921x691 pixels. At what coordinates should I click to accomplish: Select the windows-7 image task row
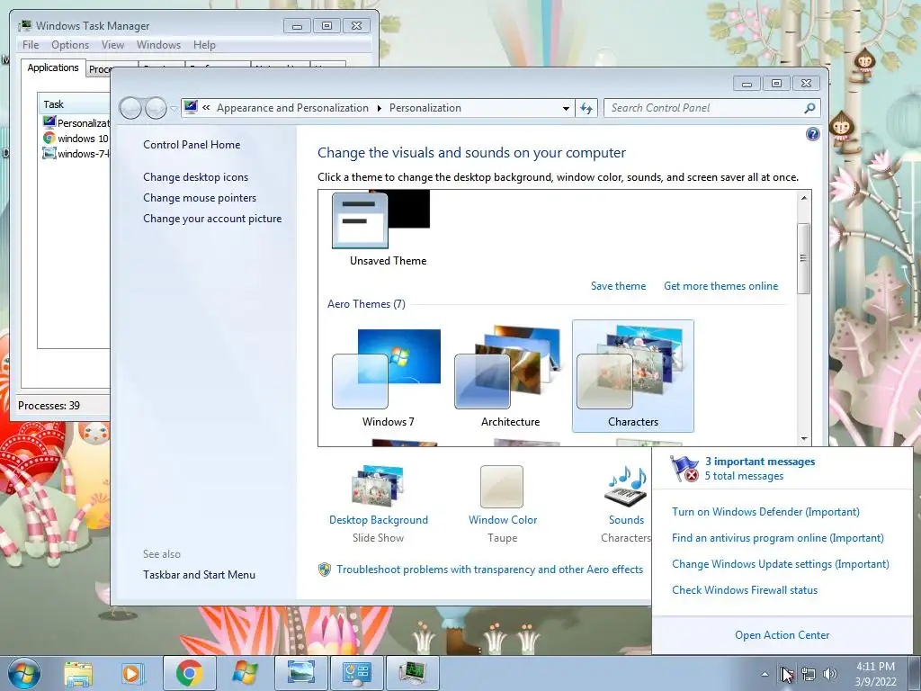76,153
